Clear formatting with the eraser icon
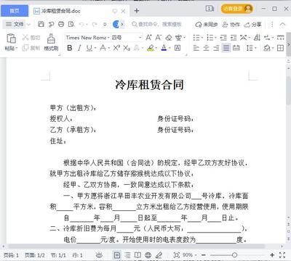The image size is (291, 261). pos(169,38)
